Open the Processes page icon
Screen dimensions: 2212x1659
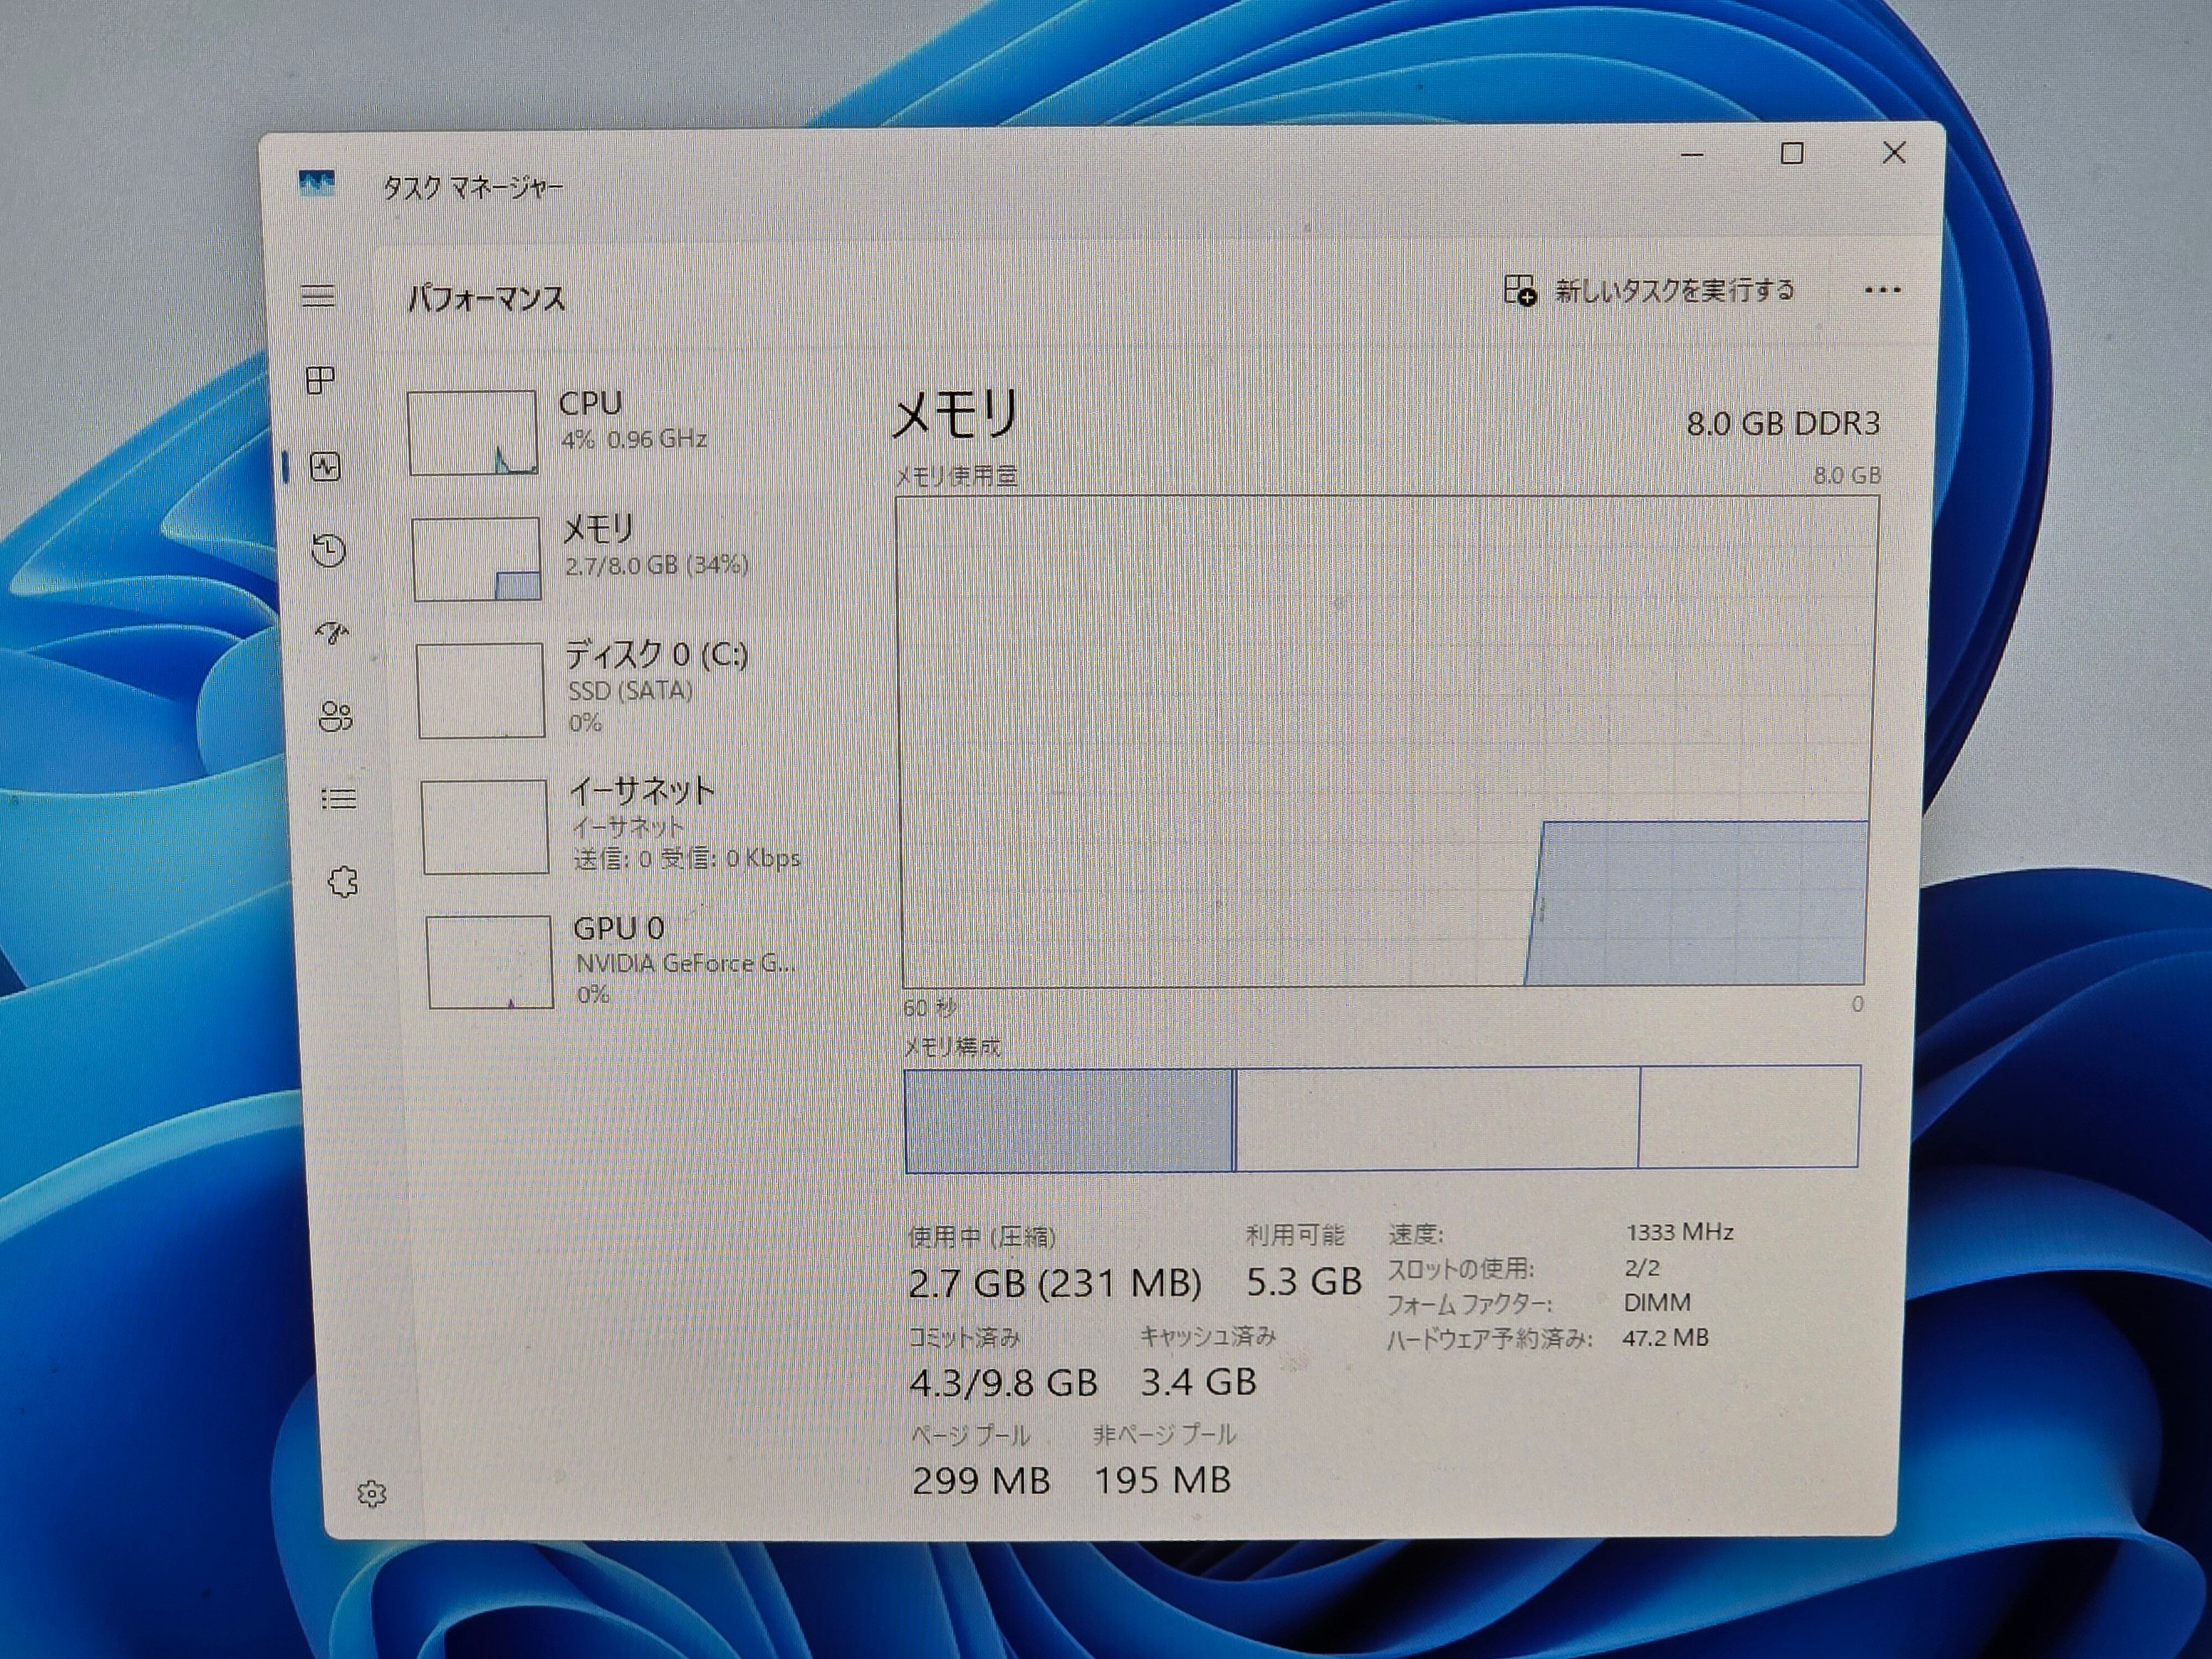320,380
